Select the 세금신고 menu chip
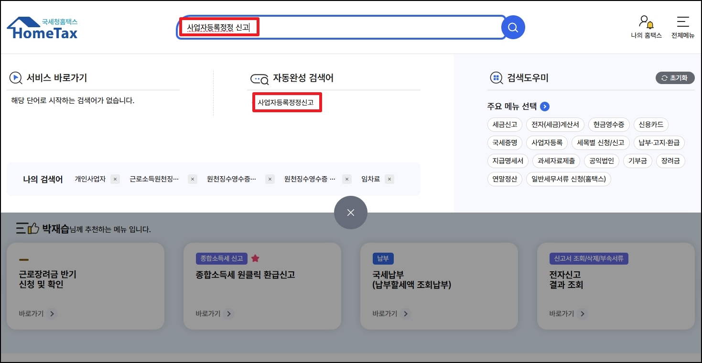The image size is (702, 363). (x=506, y=125)
